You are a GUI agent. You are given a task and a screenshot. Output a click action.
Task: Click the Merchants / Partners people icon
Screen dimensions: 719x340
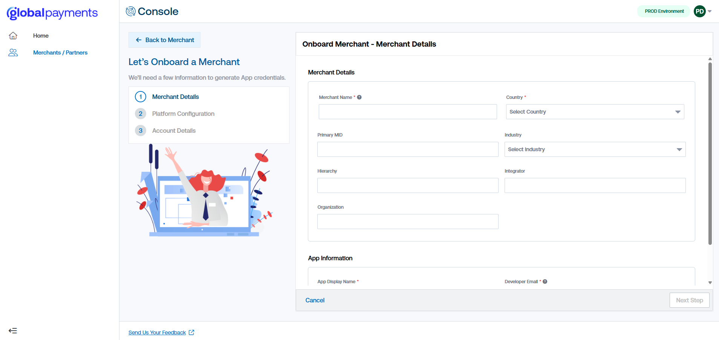point(13,53)
